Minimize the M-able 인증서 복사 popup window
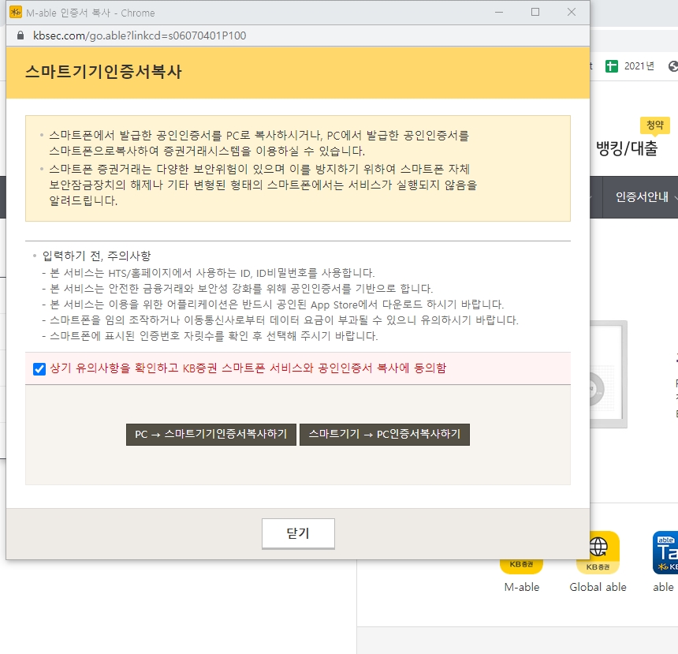Viewport: 678px width, 654px height. (499, 12)
